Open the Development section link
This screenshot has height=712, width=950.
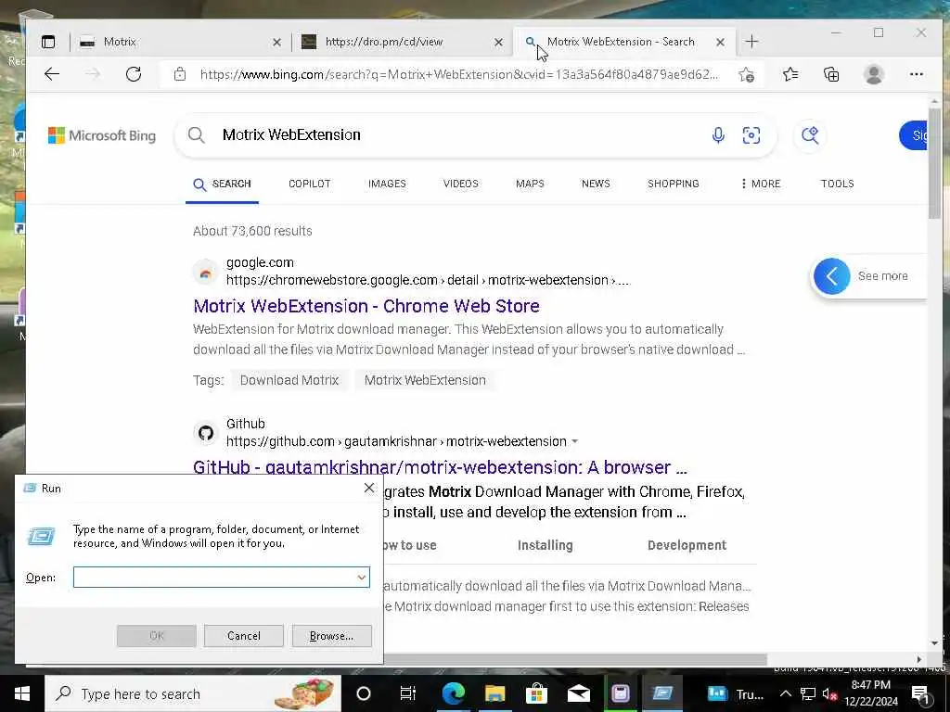click(x=687, y=545)
